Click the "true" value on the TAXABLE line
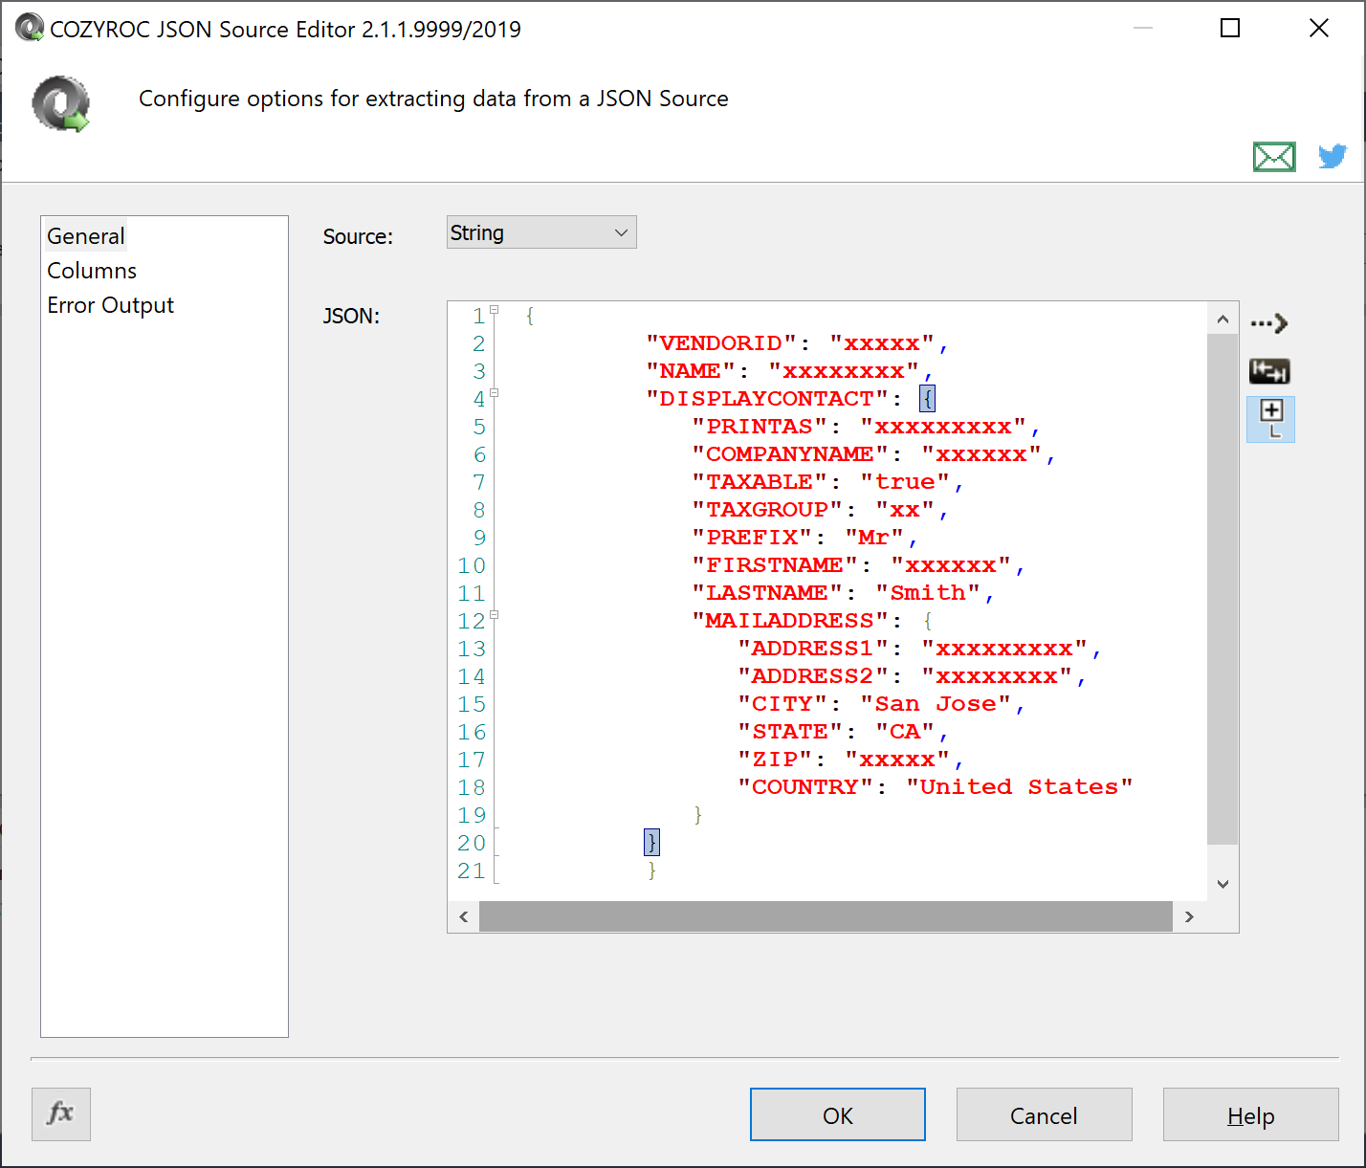This screenshot has width=1366, height=1168. 905,482
